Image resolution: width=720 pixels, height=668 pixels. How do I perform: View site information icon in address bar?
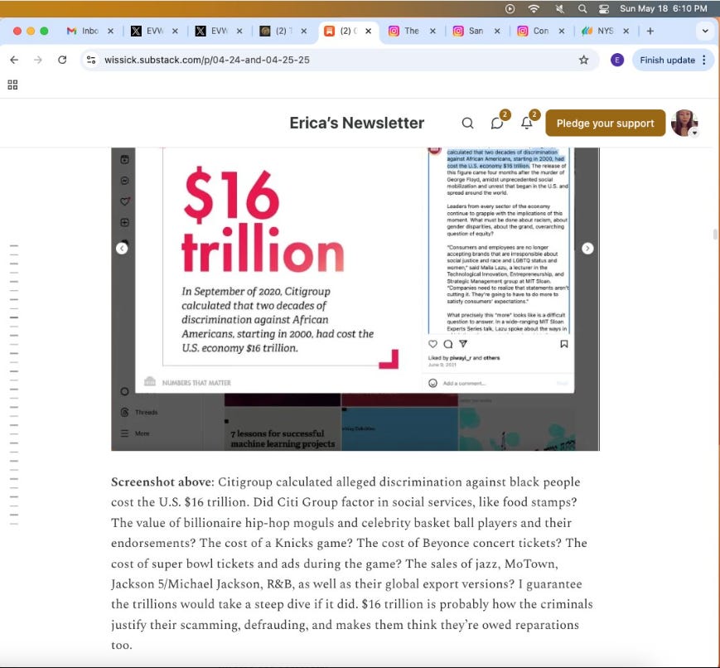coord(91,60)
